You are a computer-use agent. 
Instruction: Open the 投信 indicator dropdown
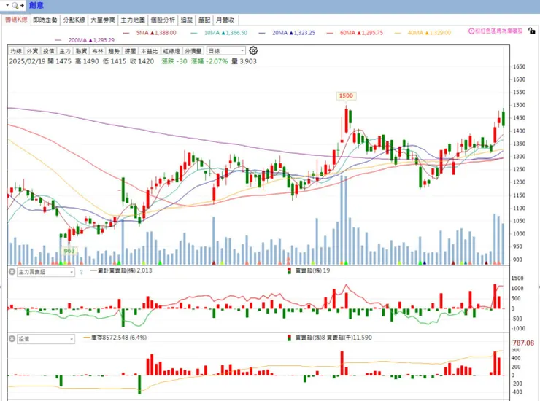point(46,339)
